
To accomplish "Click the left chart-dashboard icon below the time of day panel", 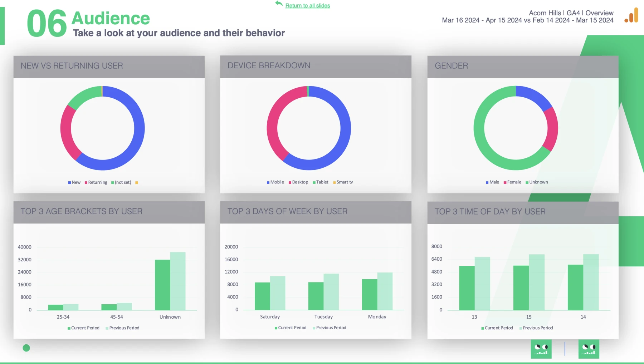I will (541, 349).
